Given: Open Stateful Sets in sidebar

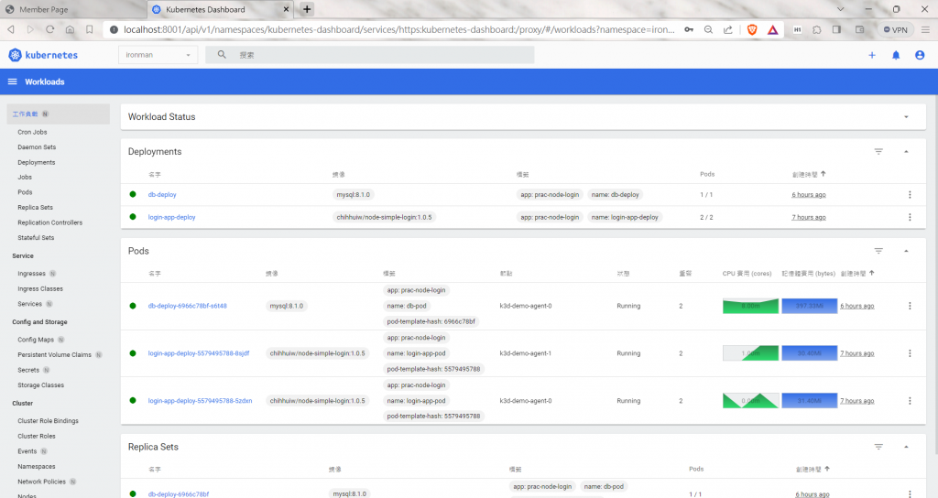Looking at the screenshot, I should (x=36, y=238).
